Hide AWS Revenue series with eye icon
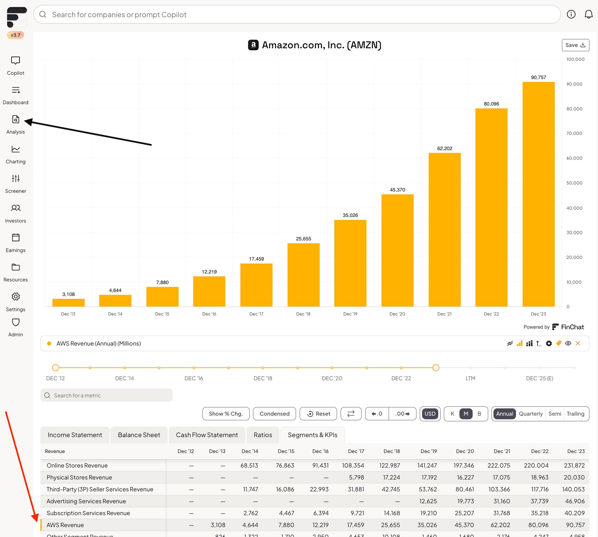This screenshot has height=537, width=598. 568,343
